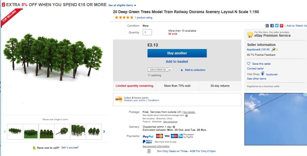Open the 1 product rating link
307x156 pixels.
tap(143, 18)
